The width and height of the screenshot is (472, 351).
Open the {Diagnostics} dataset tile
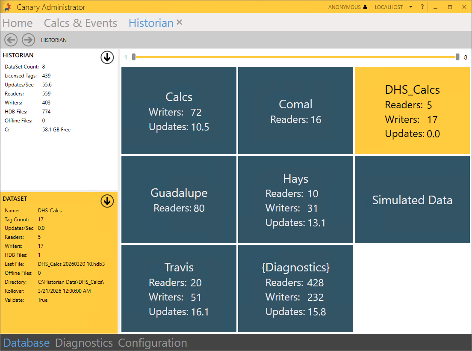coord(295,289)
